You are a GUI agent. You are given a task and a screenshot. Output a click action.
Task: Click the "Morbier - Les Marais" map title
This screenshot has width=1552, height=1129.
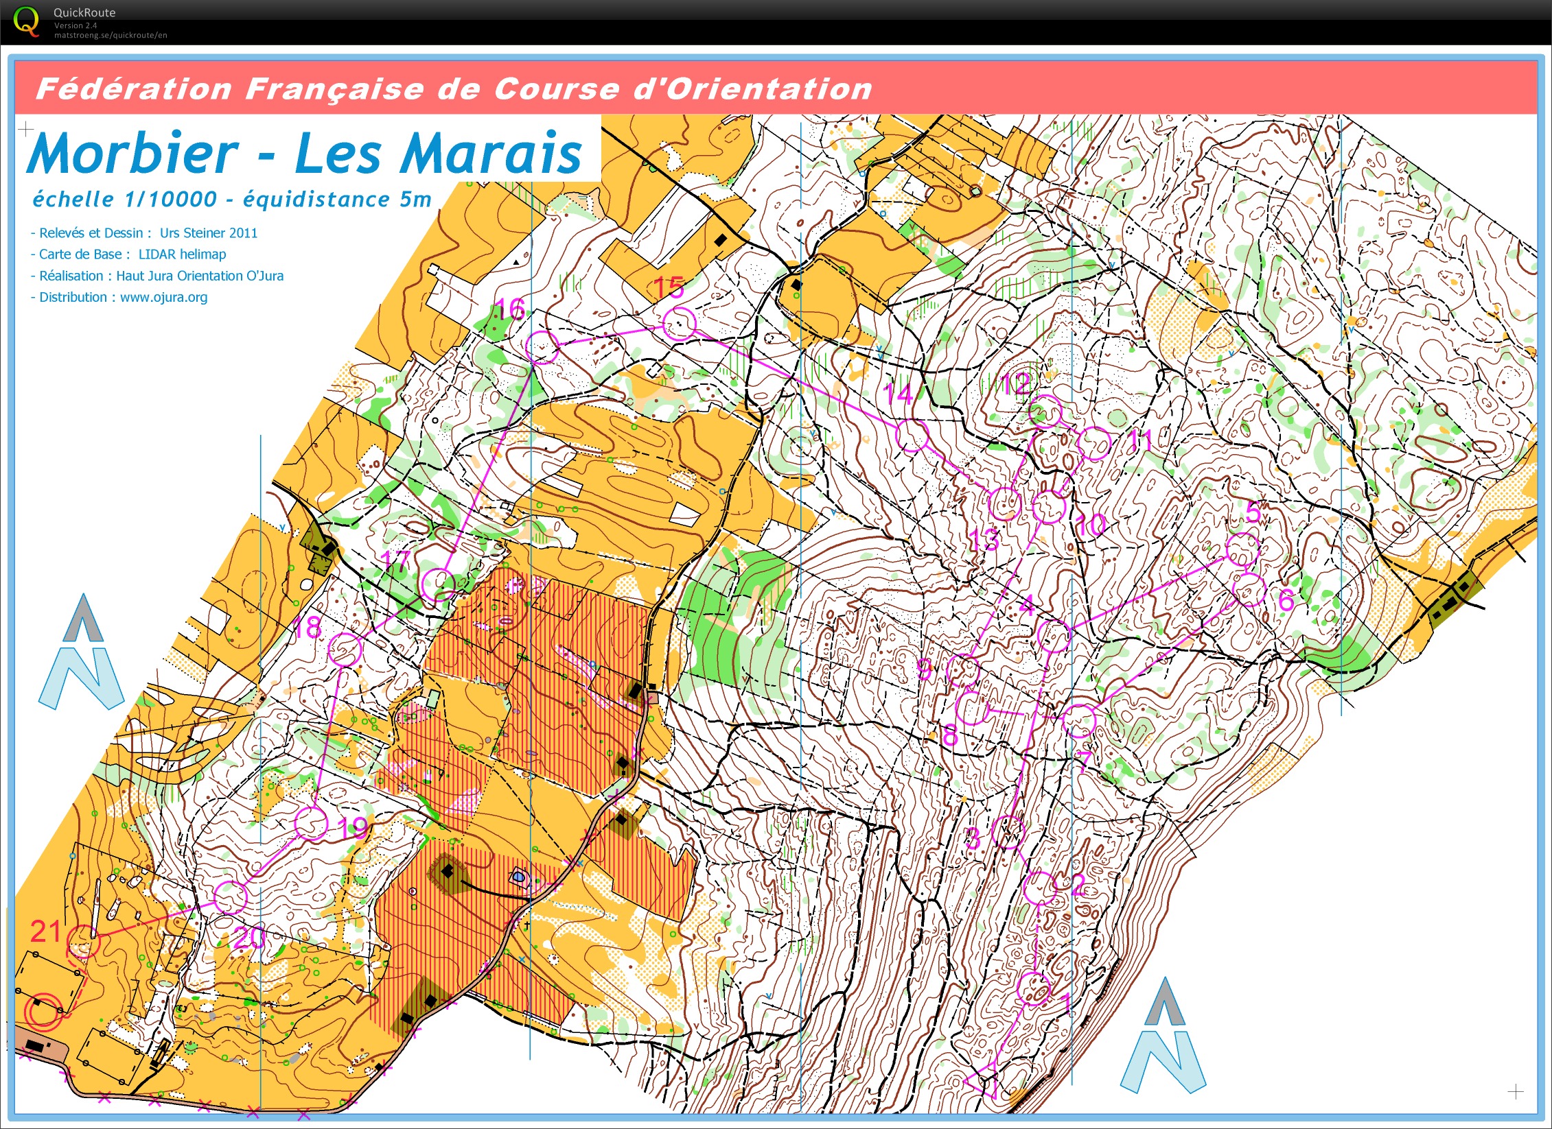(x=304, y=152)
